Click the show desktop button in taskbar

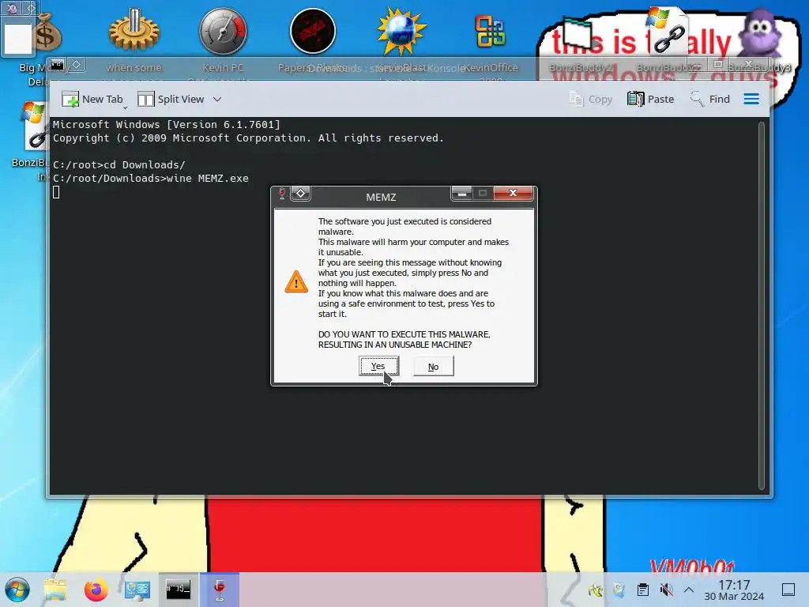(x=788, y=590)
